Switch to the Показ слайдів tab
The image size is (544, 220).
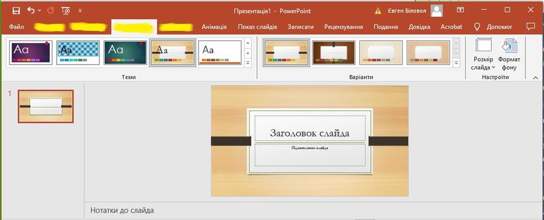point(258,27)
